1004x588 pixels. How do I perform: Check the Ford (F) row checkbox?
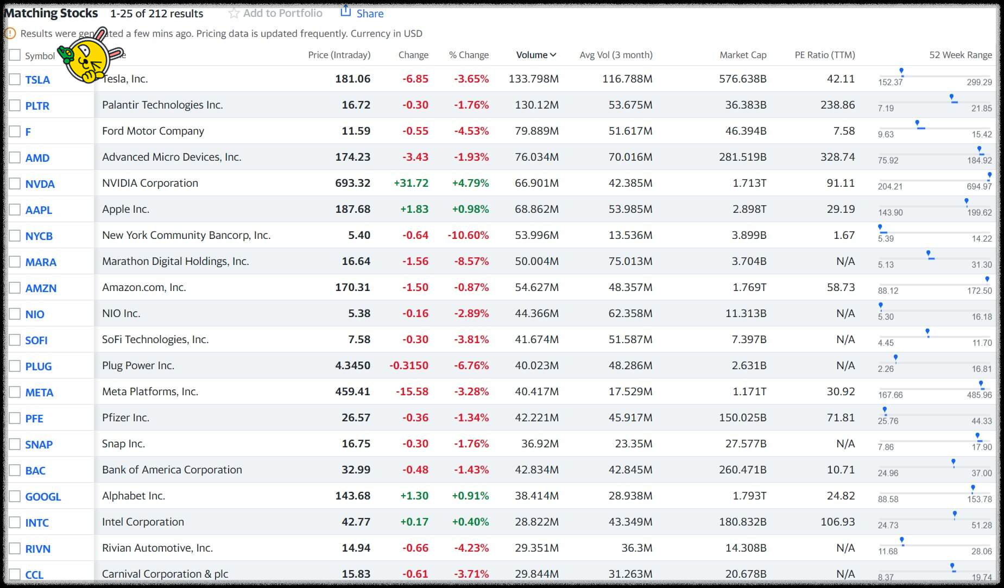click(x=15, y=131)
